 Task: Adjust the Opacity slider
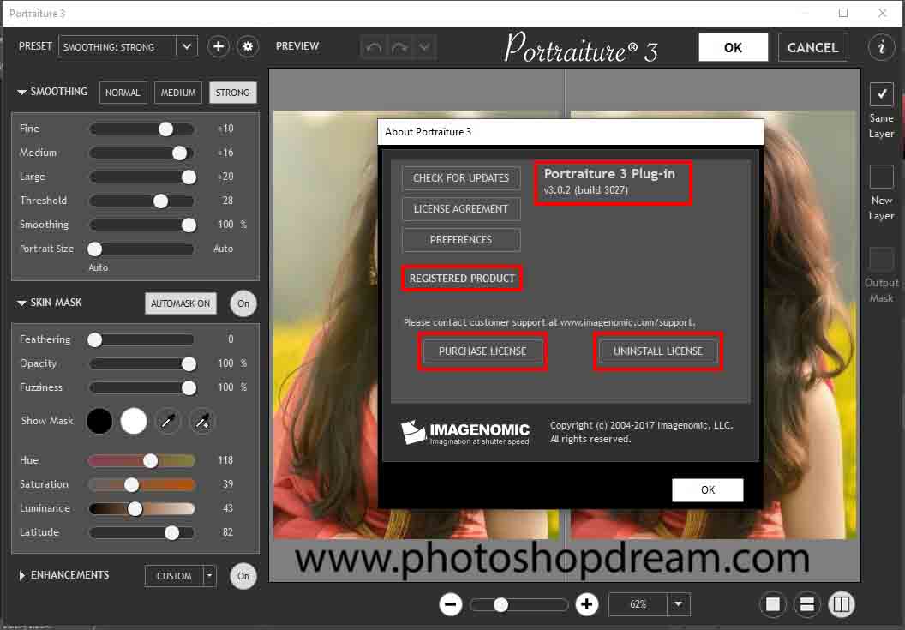142,363
